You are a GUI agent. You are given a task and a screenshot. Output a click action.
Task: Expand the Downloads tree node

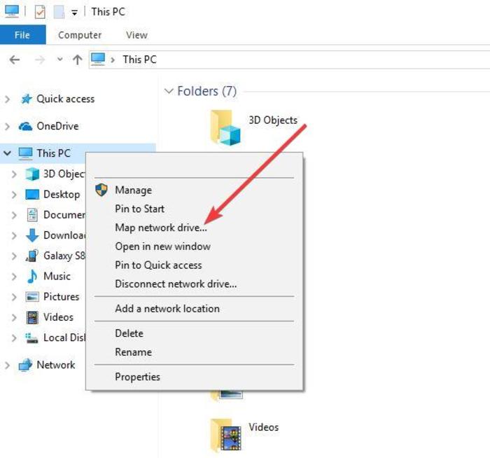14,236
